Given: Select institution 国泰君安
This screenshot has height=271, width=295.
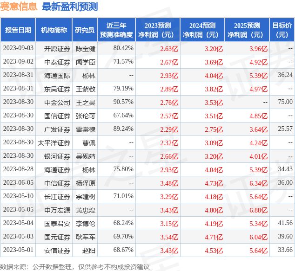Looking at the screenshot, I should (x=57, y=224).
